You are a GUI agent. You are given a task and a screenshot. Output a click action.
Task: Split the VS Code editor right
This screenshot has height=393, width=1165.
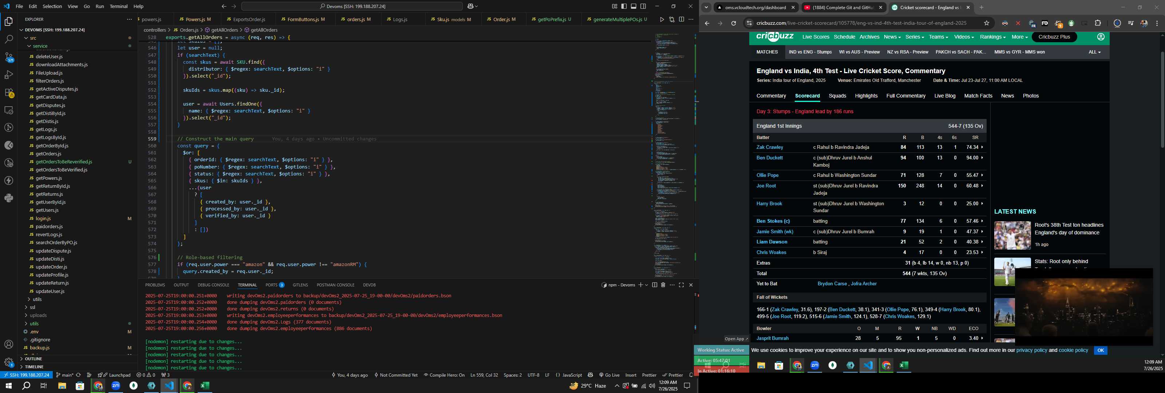click(681, 19)
